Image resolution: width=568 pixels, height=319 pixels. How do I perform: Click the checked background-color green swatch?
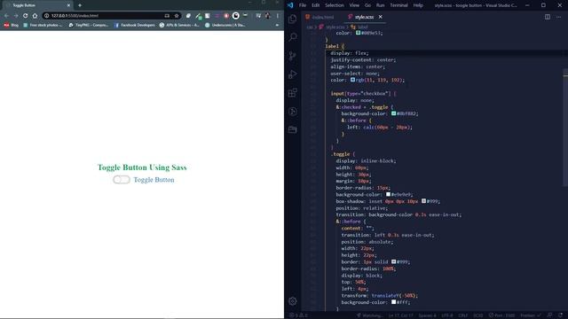pos(394,113)
